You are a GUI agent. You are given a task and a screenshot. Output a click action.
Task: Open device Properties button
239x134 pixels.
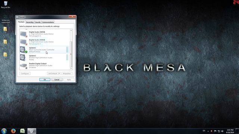(x=67, y=74)
